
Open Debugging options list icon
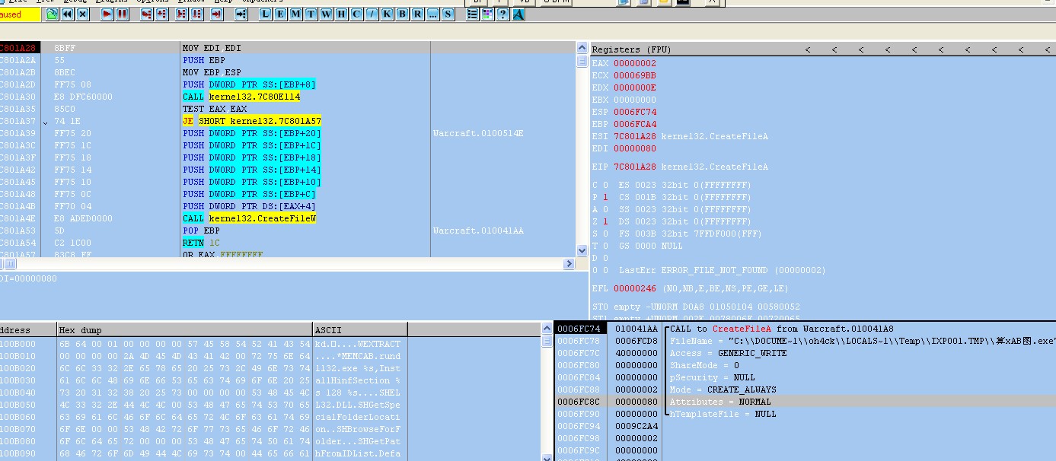[x=472, y=14]
